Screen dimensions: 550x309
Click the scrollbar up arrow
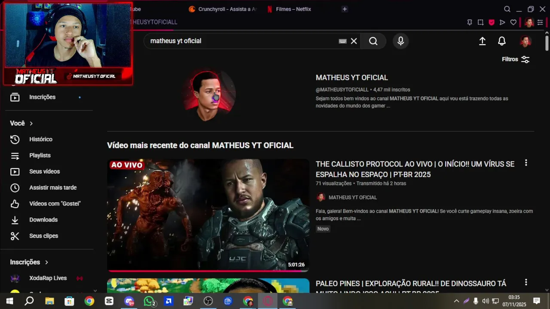(x=547, y=33)
